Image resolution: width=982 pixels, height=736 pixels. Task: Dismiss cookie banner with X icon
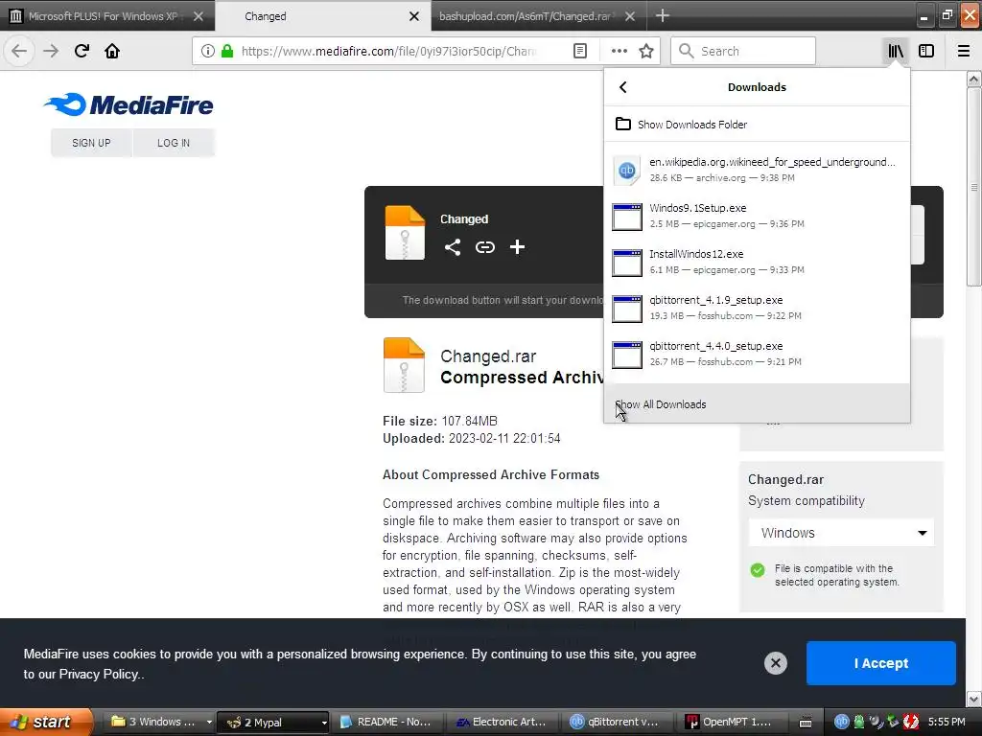tap(775, 663)
